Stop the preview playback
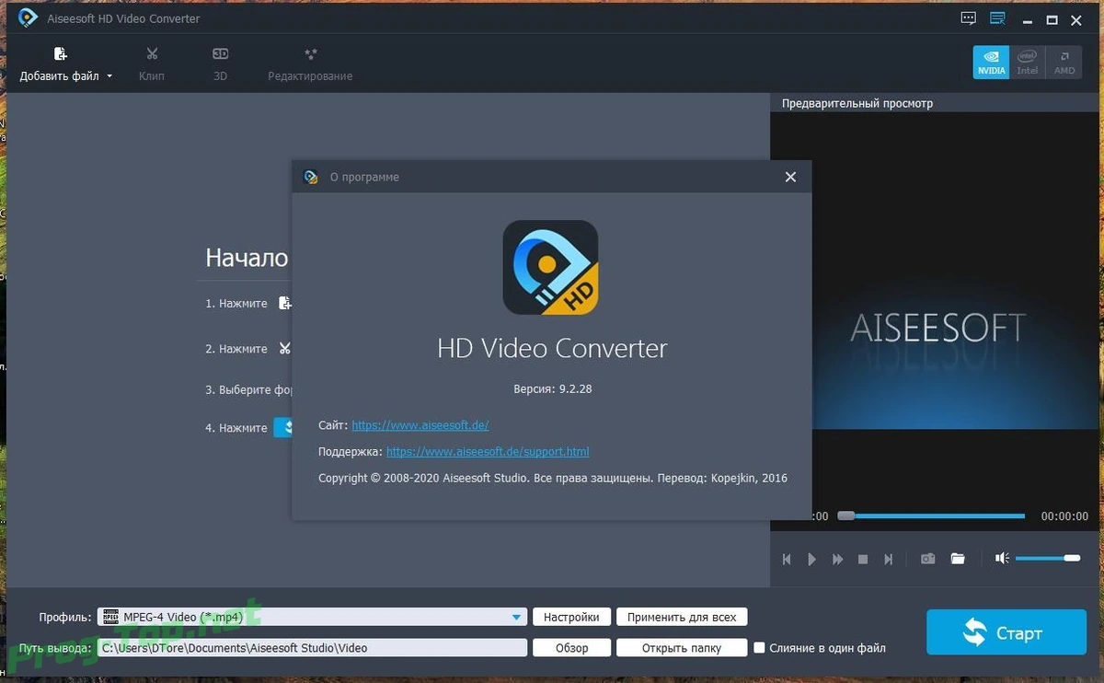This screenshot has width=1104, height=683. (x=863, y=559)
